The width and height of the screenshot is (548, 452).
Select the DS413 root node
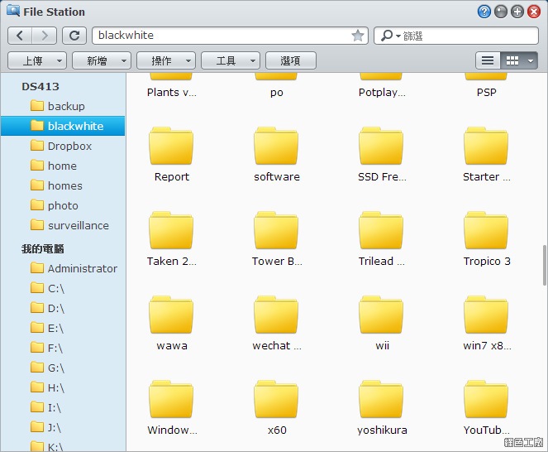click(x=41, y=86)
